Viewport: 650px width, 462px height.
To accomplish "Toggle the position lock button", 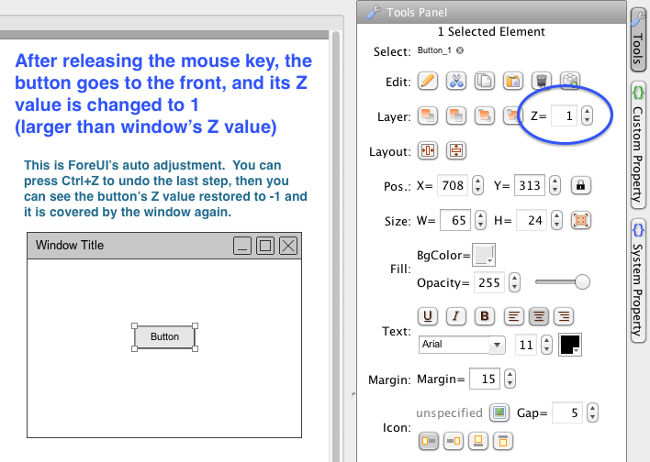I will click(579, 185).
